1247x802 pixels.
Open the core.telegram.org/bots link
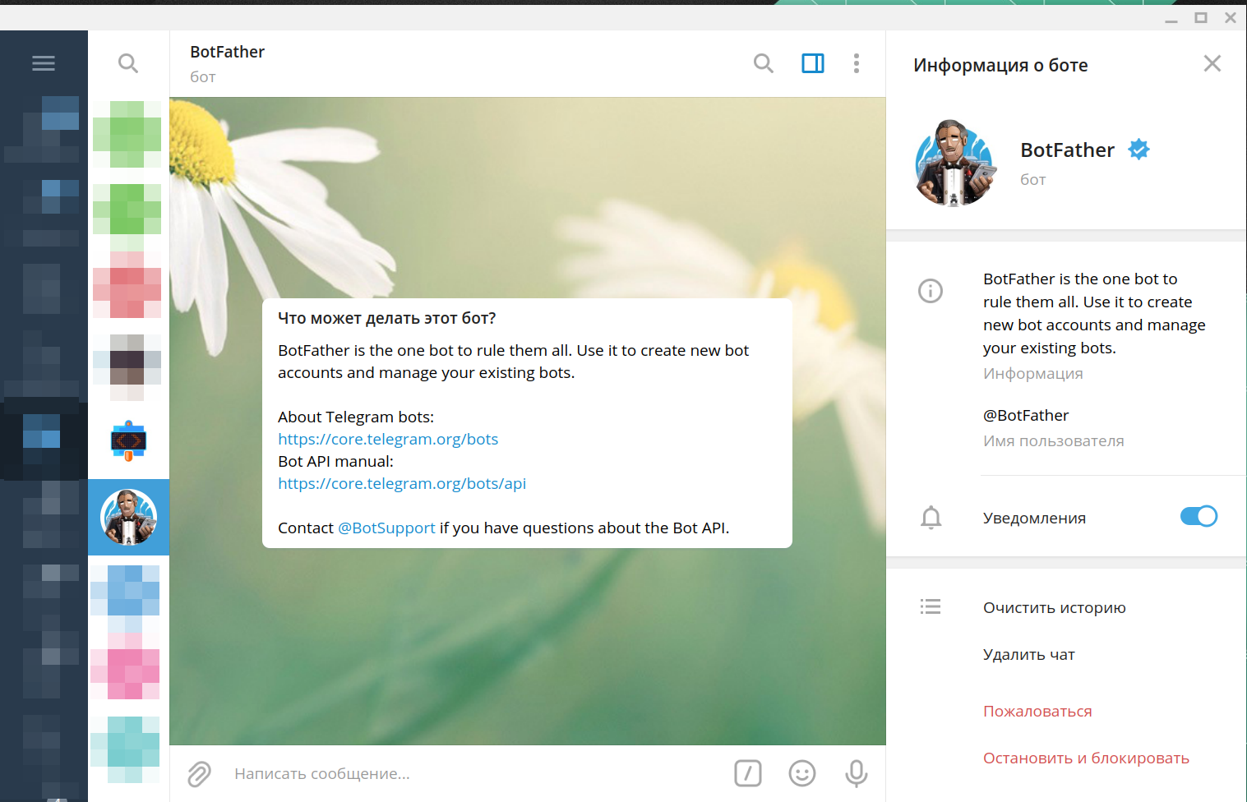click(x=388, y=440)
